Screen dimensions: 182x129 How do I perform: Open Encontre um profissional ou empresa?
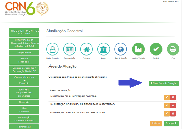point(24,93)
